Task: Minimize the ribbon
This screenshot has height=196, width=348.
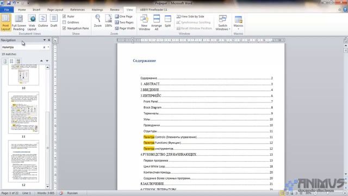Action: 339,10
